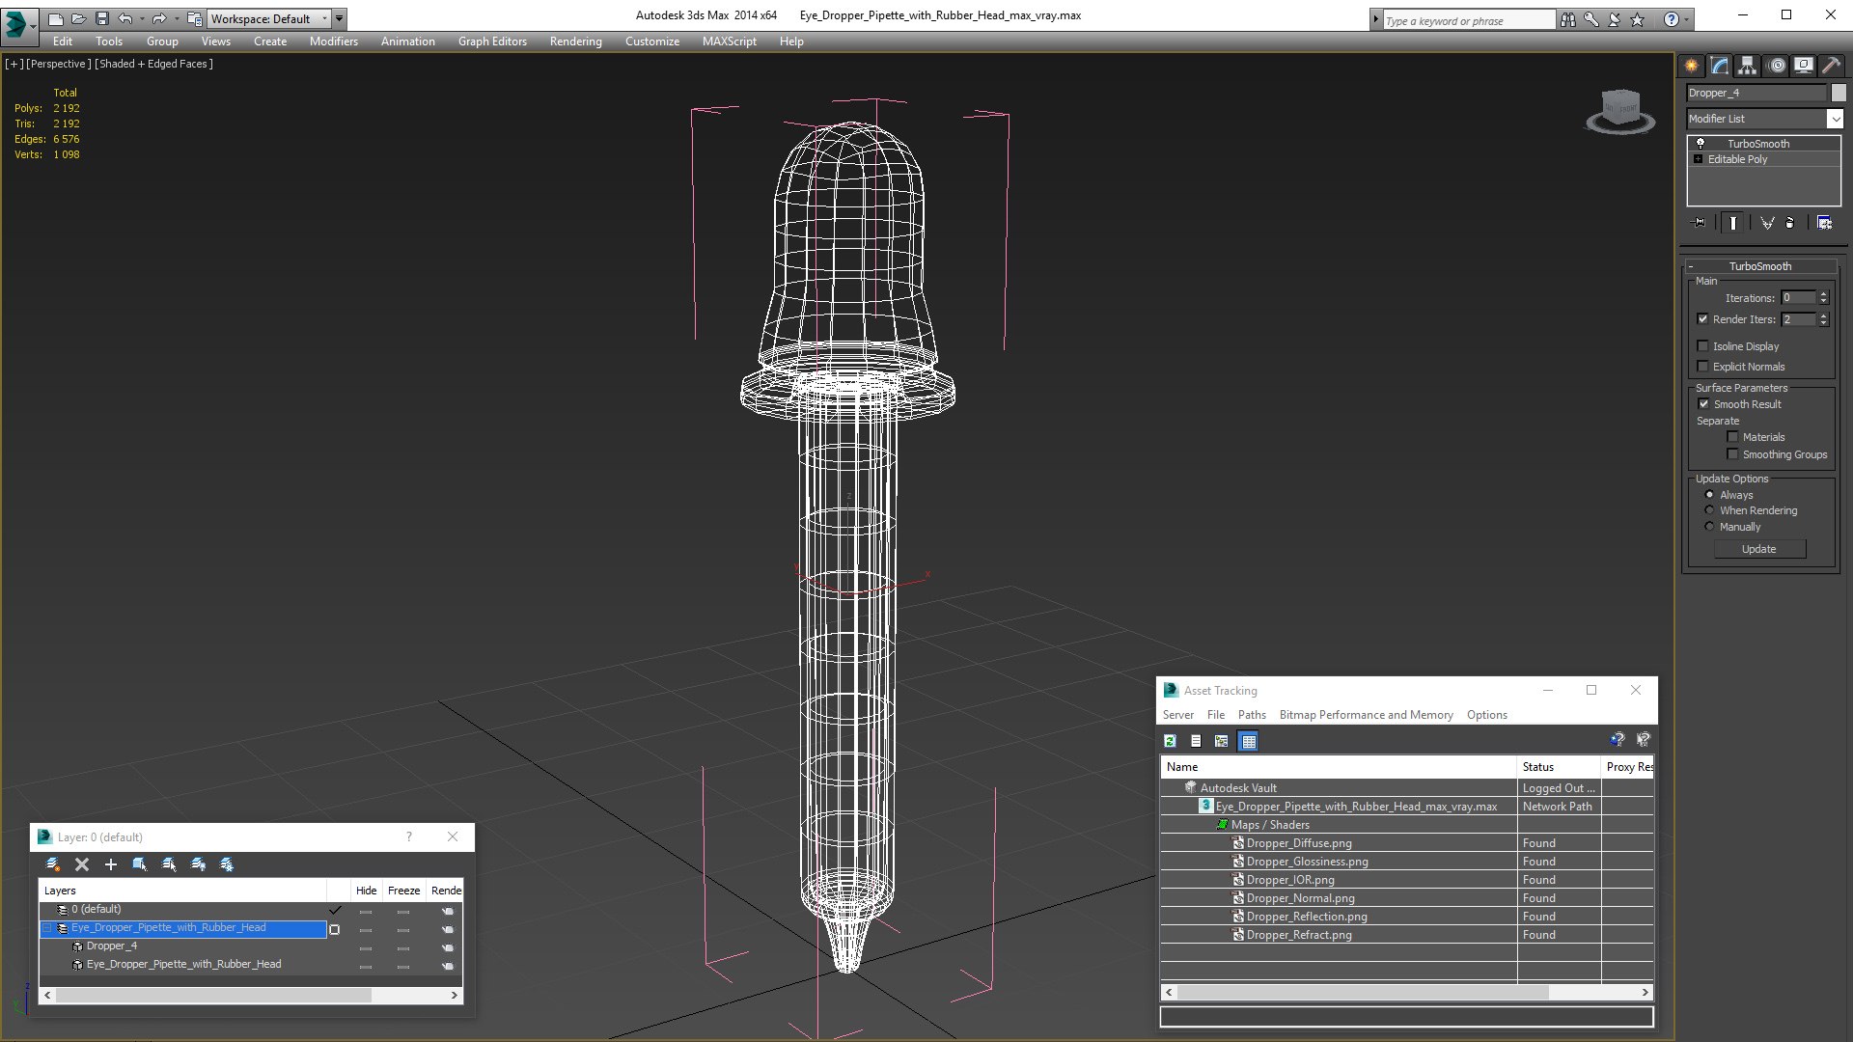The height and width of the screenshot is (1042, 1853).
Task: Select Dropper_Normal.png asset row
Action: coord(1300,898)
